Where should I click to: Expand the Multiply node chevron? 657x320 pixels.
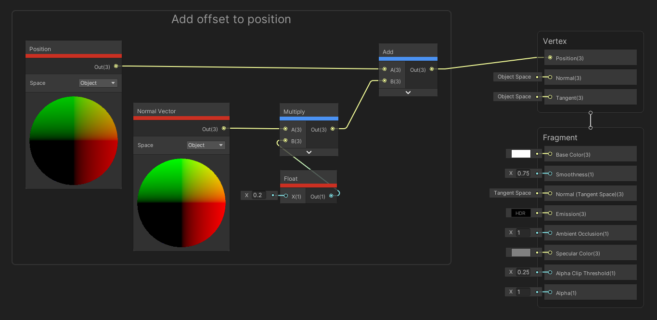point(309,152)
